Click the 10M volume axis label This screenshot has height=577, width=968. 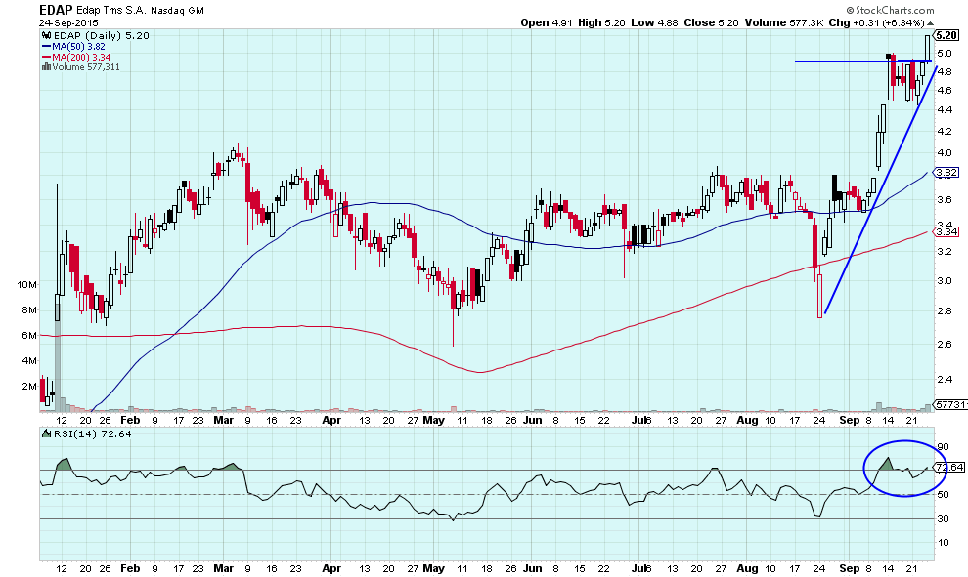tap(27, 285)
